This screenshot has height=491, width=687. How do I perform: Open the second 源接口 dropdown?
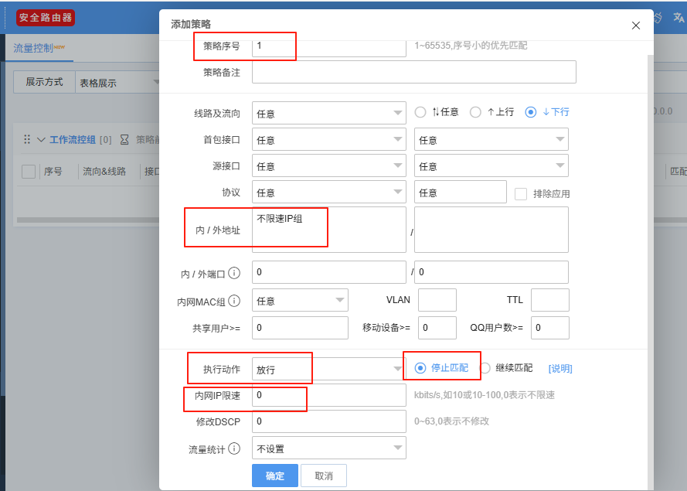pos(491,165)
